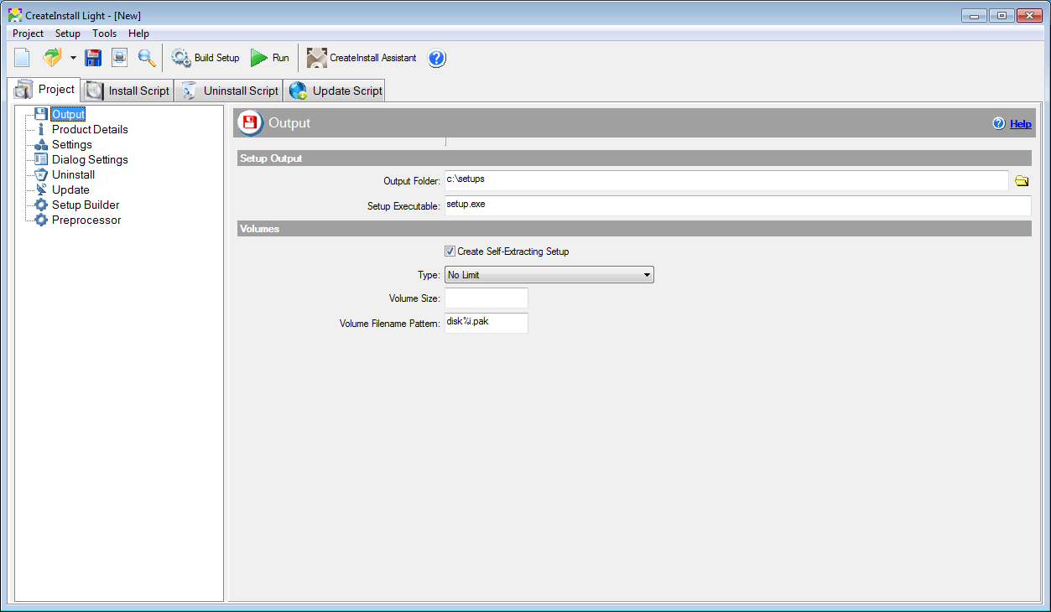Open the Help link in Output header
1051x612 pixels.
click(x=1021, y=123)
